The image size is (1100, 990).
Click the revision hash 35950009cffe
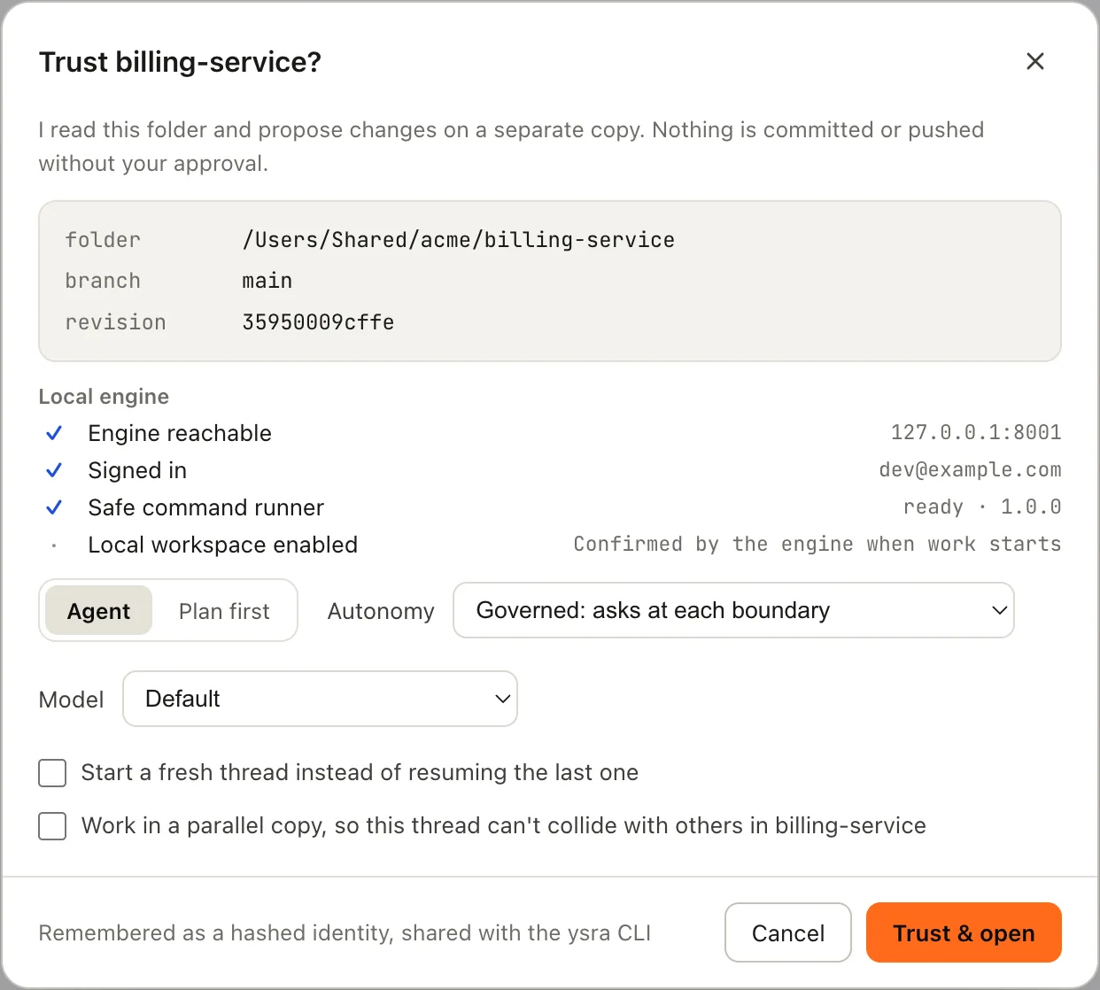tap(318, 322)
